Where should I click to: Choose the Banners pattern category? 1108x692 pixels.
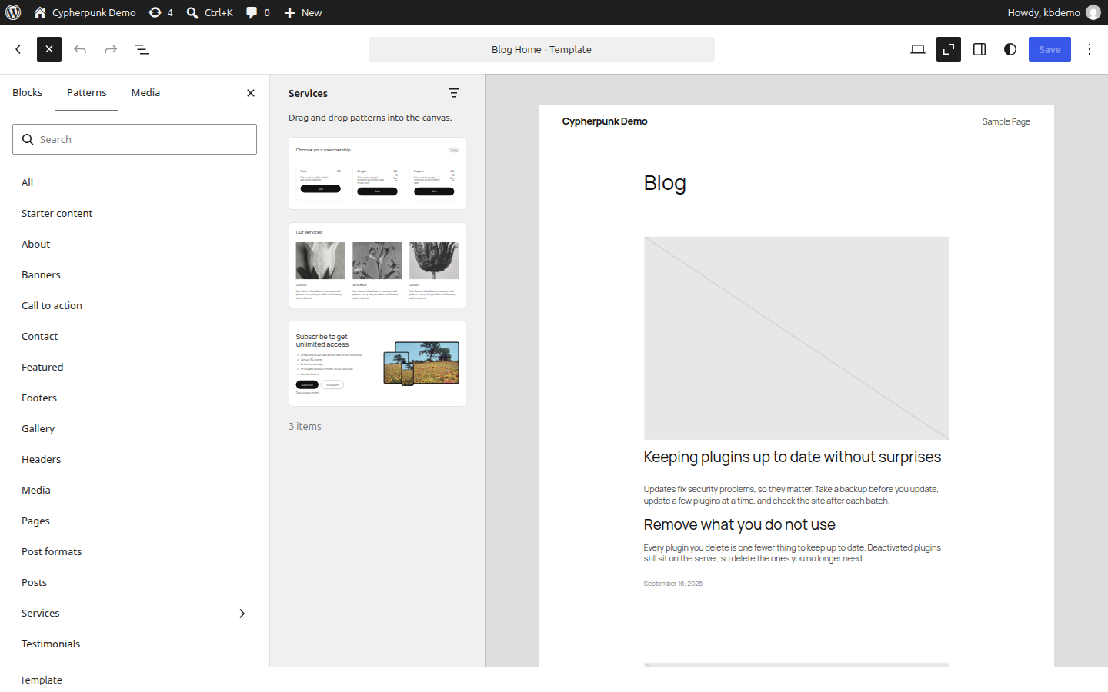tap(135, 274)
